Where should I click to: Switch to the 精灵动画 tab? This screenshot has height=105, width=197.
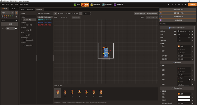[30, 10]
